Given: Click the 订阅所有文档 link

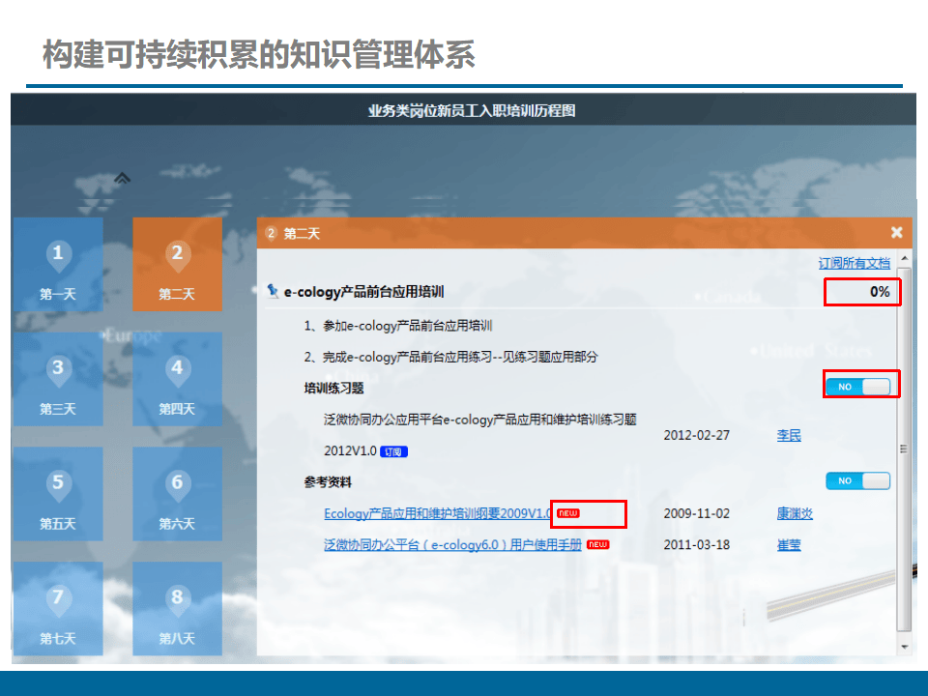Looking at the screenshot, I should click(x=854, y=263).
